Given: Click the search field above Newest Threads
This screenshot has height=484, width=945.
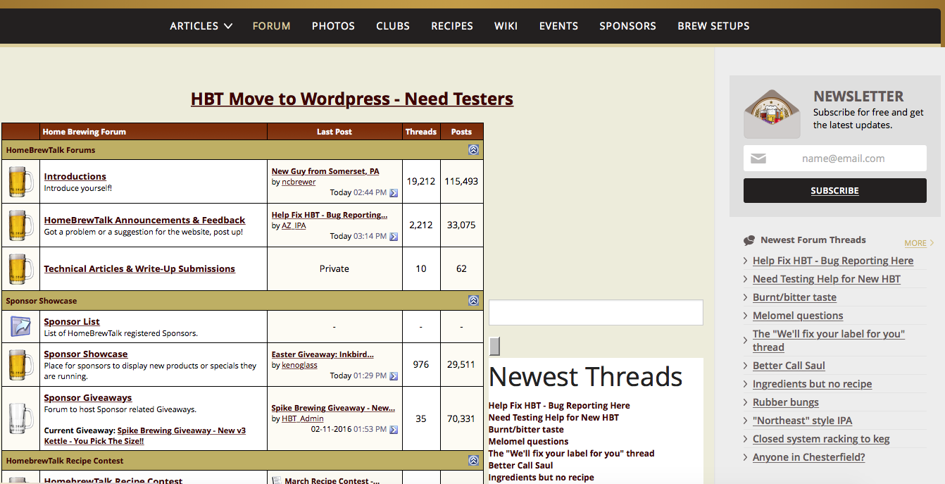Looking at the screenshot, I should click(596, 313).
